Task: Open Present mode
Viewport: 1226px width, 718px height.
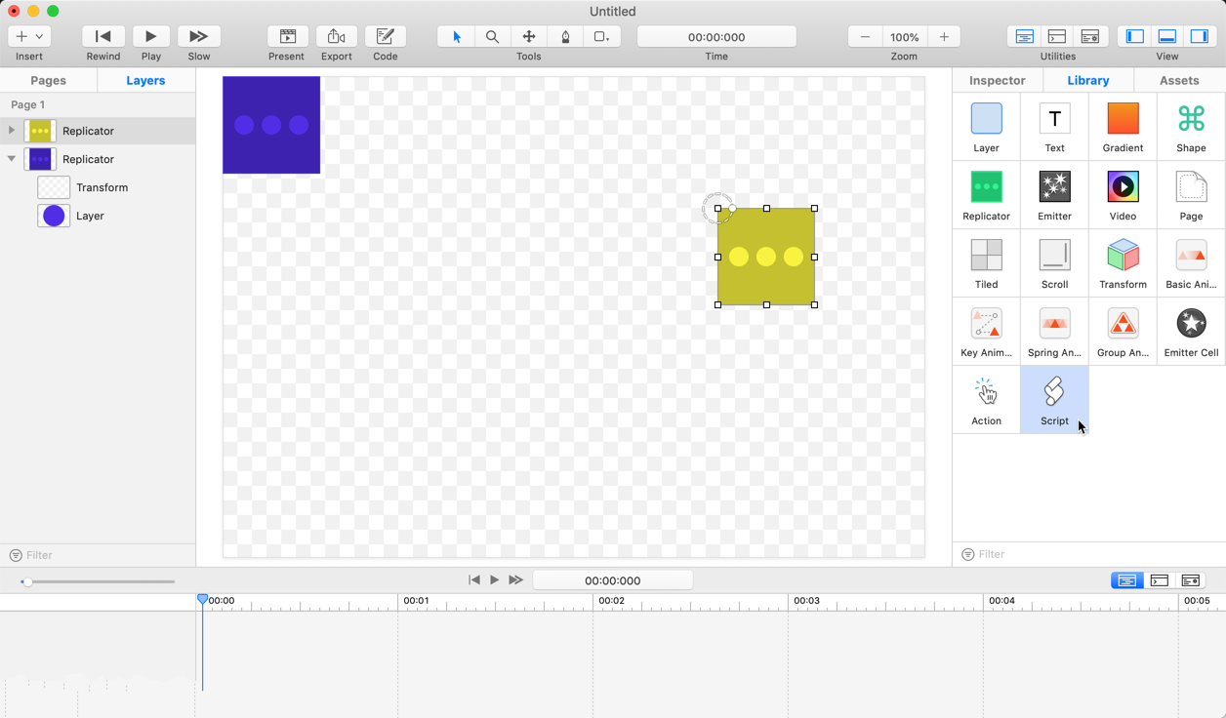Action: coord(287,36)
